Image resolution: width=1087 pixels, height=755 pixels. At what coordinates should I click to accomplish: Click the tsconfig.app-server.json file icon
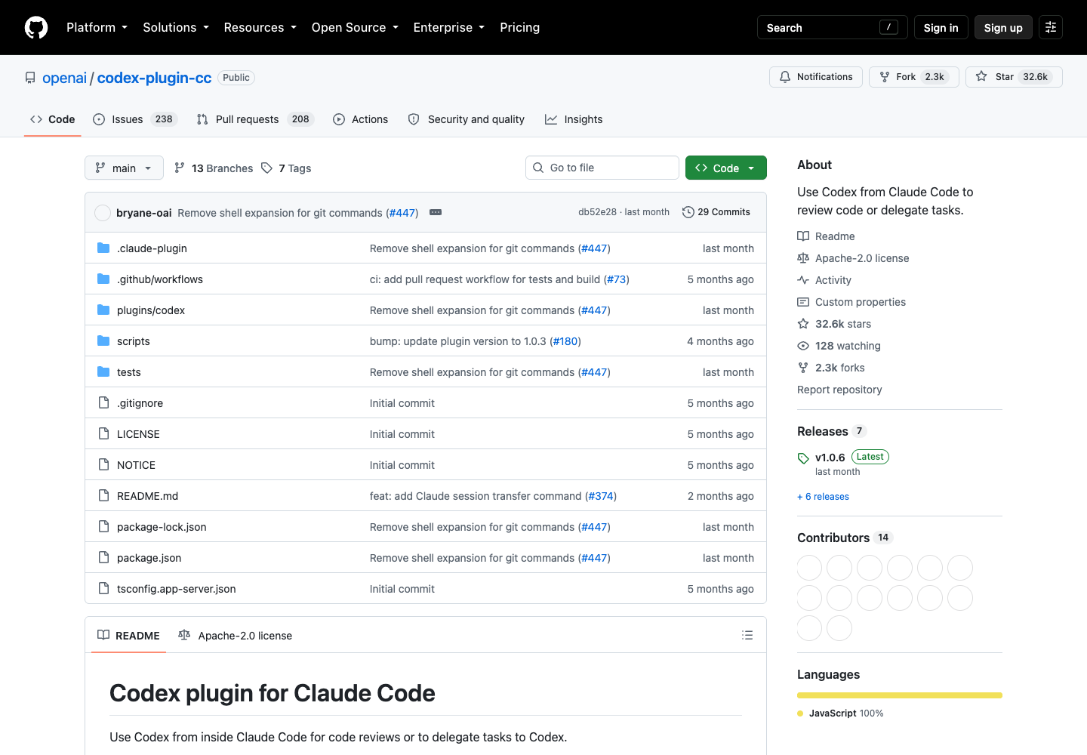point(103,589)
